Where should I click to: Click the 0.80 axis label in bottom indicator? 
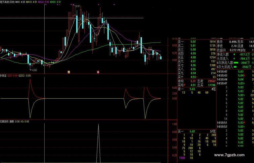174,132
